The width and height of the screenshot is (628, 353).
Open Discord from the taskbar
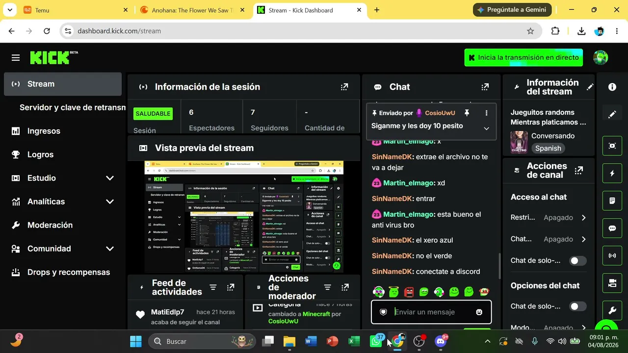coord(441,341)
